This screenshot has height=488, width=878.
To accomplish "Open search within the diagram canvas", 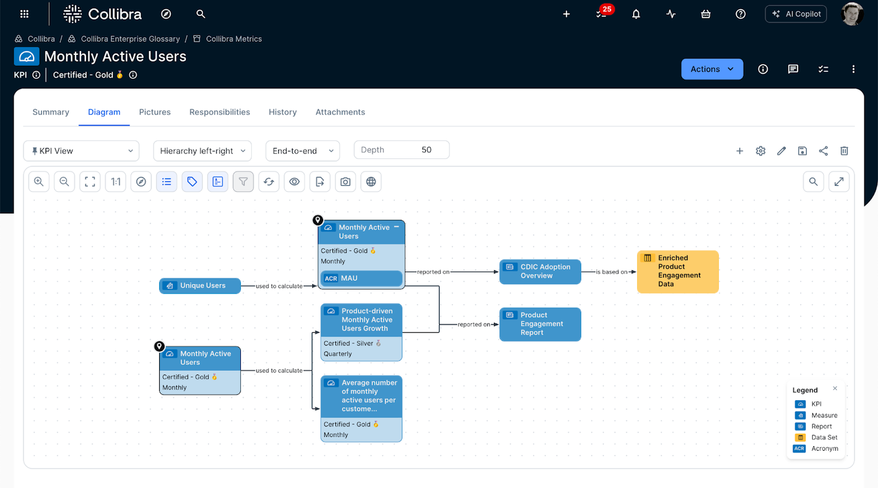I will [x=813, y=181].
